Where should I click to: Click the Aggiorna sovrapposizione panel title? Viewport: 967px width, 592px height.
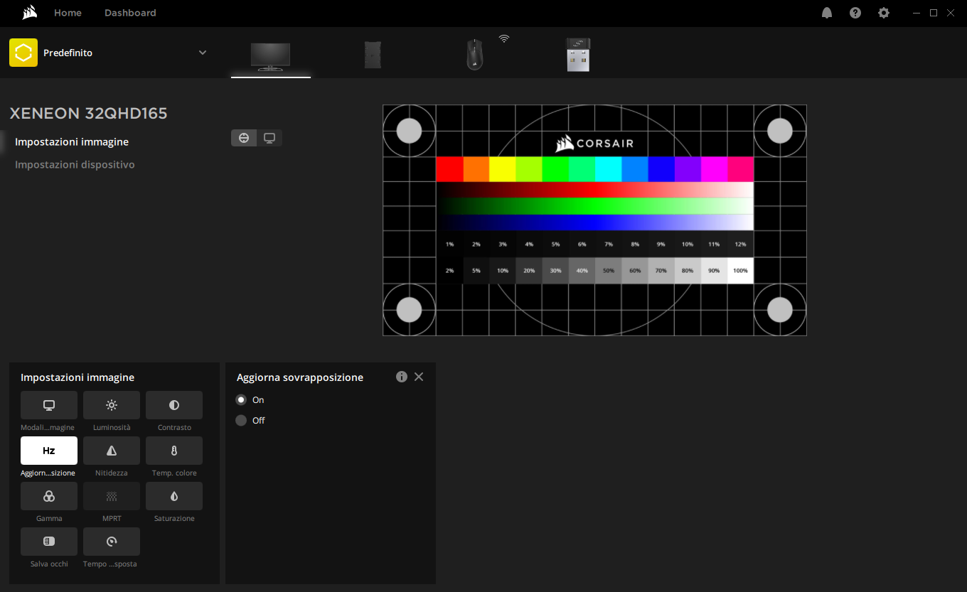point(300,377)
